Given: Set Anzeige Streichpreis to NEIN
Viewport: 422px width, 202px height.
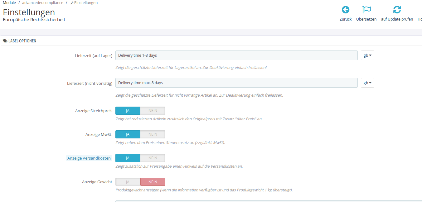Looking at the screenshot, I should pos(153,111).
